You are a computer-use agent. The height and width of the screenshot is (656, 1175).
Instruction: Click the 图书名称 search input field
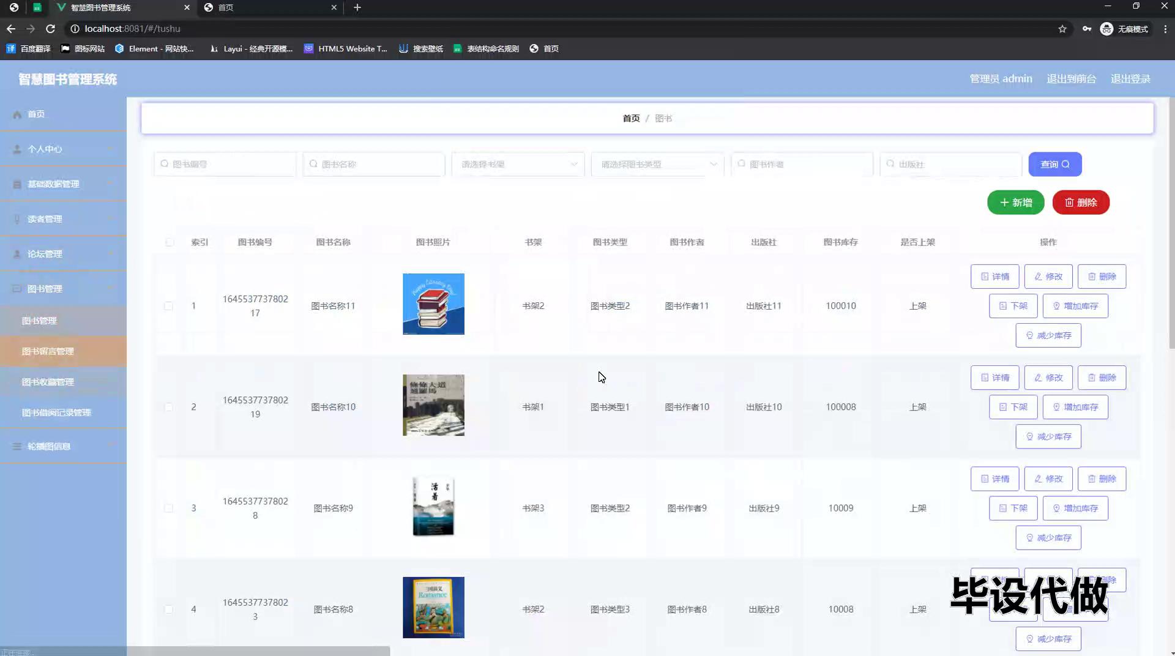click(x=374, y=164)
